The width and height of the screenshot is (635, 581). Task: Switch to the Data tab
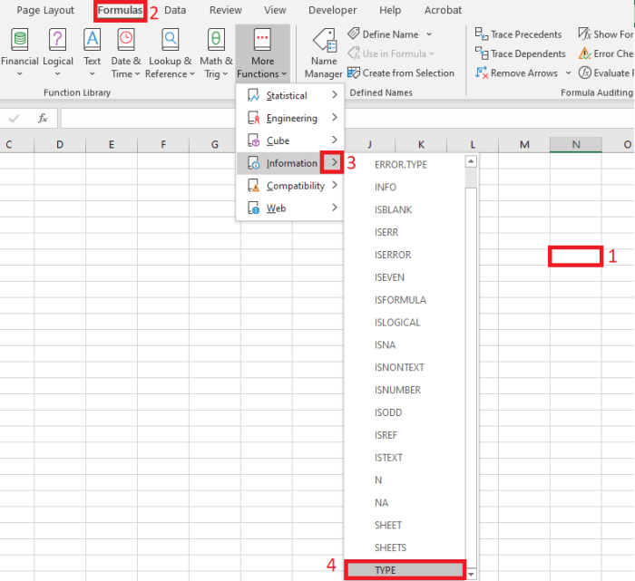[175, 10]
